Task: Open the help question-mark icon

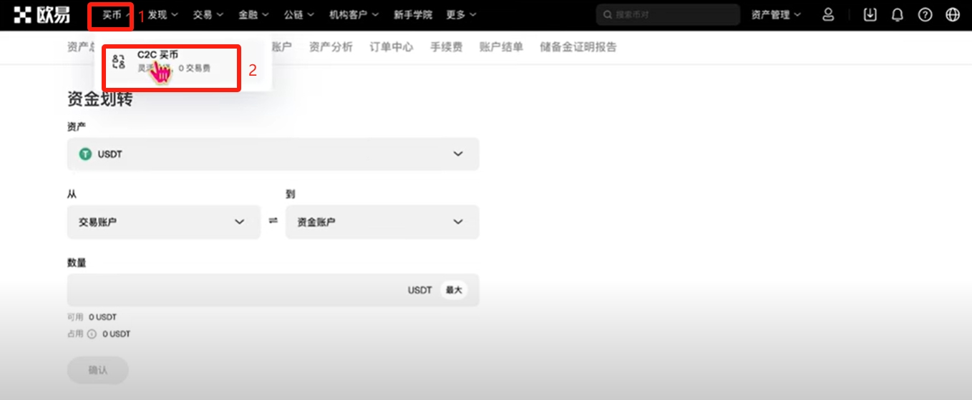Action: pyautogui.click(x=925, y=14)
